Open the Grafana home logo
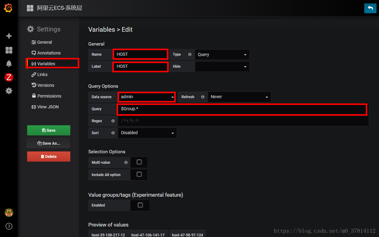 coord(8,8)
